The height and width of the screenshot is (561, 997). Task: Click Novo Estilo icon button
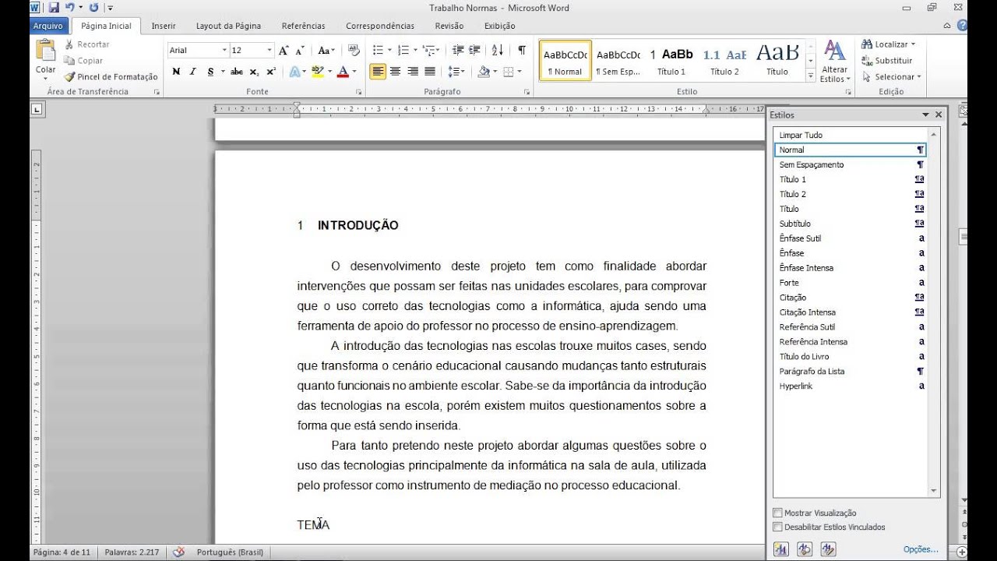pyautogui.click(x=780, y=549)
